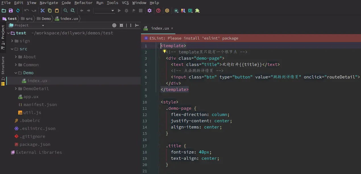The image size is (361, 174).
Task: Click the test breadcrumb
Action: tap(10, 18)
